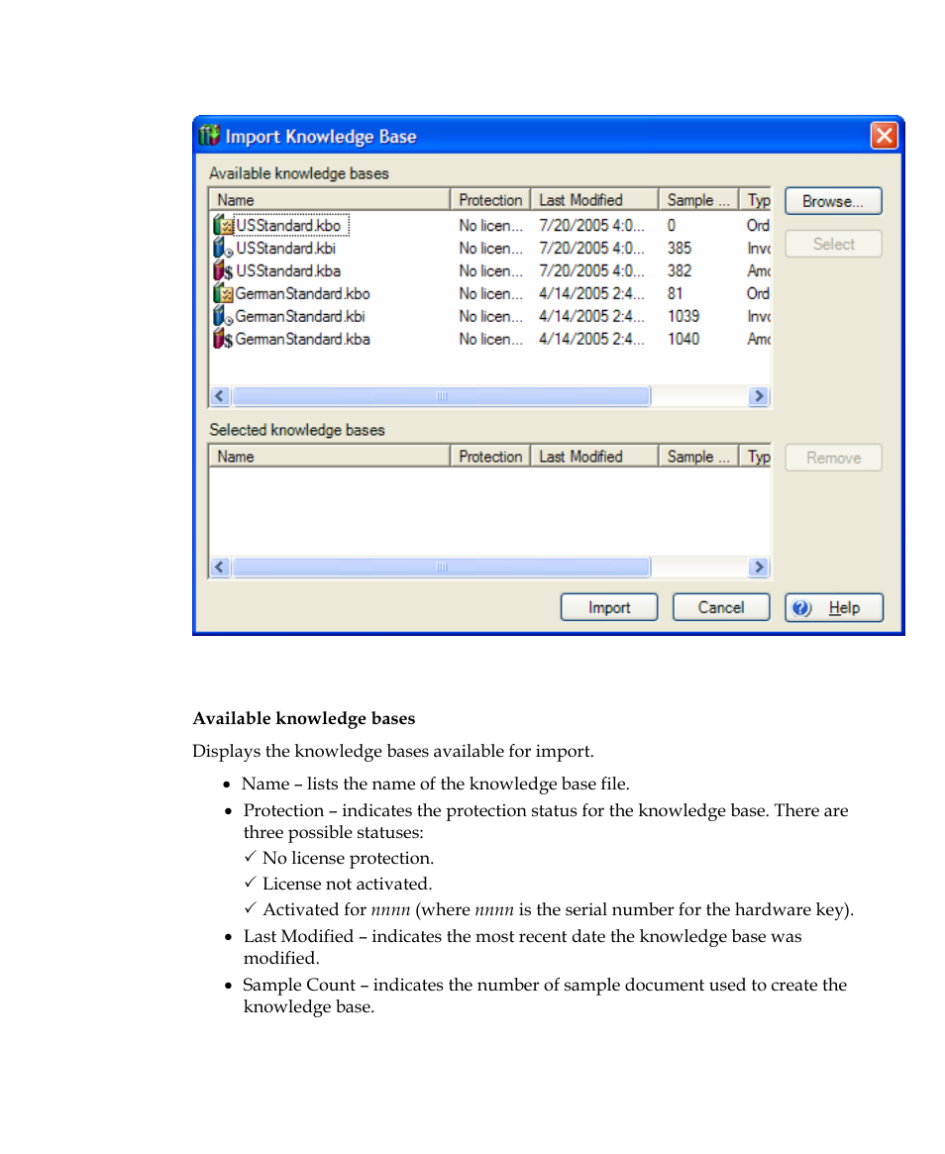The height and width of the screenshot is (1154, 945).
Task: Click the selected list horizontal scrollbar thumb
Action: (x=442, y=567)
